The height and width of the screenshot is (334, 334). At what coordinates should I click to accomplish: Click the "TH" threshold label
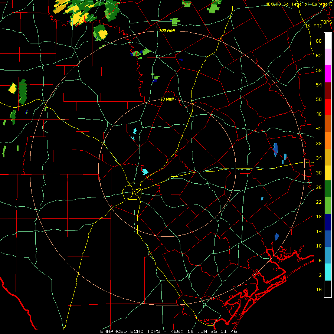(x=319, y=289)
